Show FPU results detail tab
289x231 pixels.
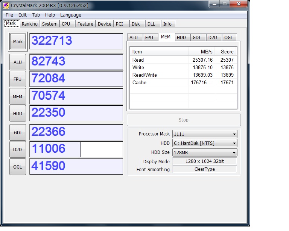[x=151, y=37]
